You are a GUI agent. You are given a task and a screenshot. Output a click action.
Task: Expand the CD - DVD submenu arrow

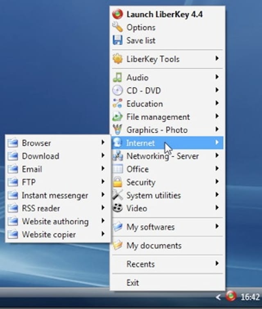click(x=217, y=90)
